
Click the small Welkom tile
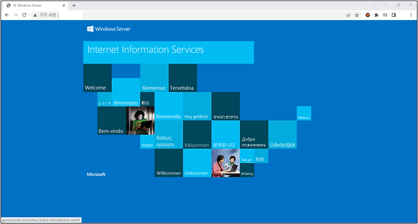(x=304, y=113)
